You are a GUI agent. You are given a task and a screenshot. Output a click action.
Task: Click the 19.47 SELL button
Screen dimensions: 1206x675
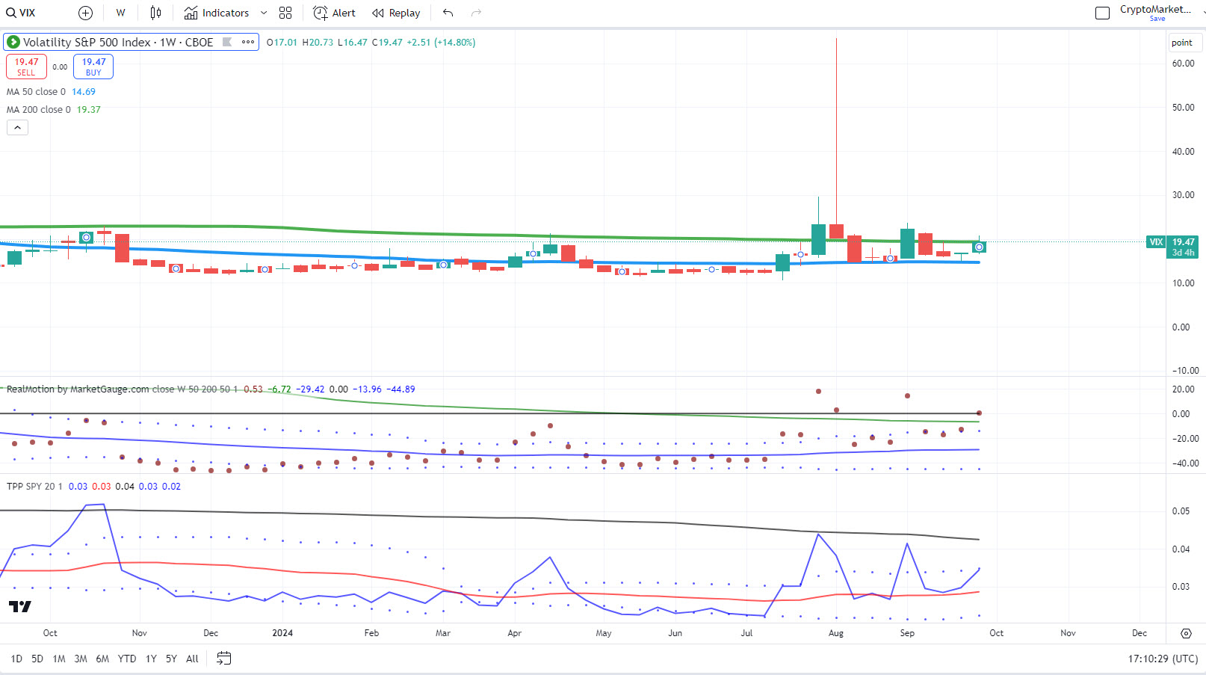[26, 67]
